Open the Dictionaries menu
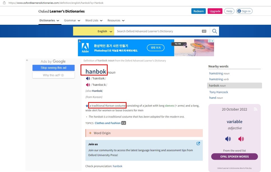The height and width of the screenshot is (172, 271). tap(49, 21)
